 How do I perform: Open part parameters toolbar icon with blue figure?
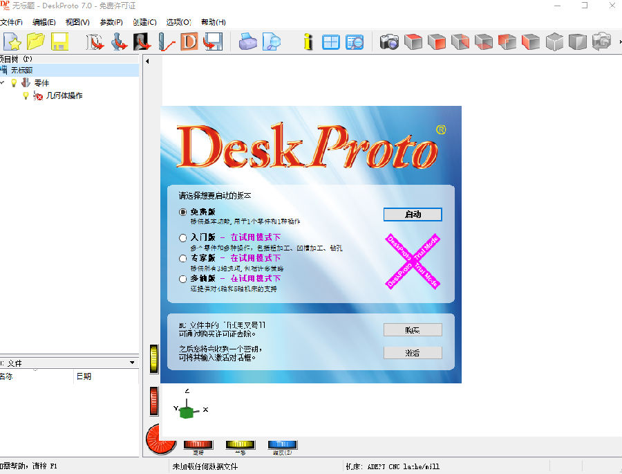tap(119, 42)
